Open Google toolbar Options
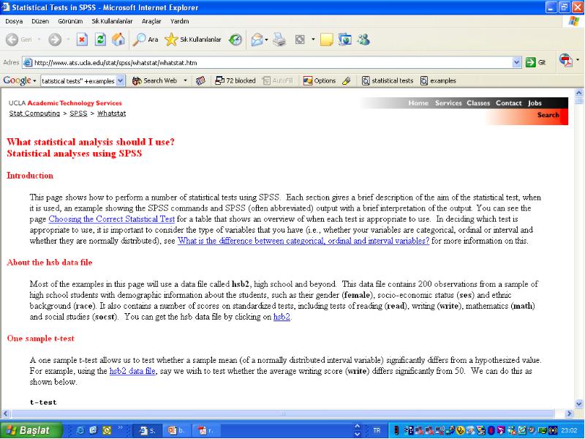The image size is (585, 439). pyautogui.click(x=320, y=80)
